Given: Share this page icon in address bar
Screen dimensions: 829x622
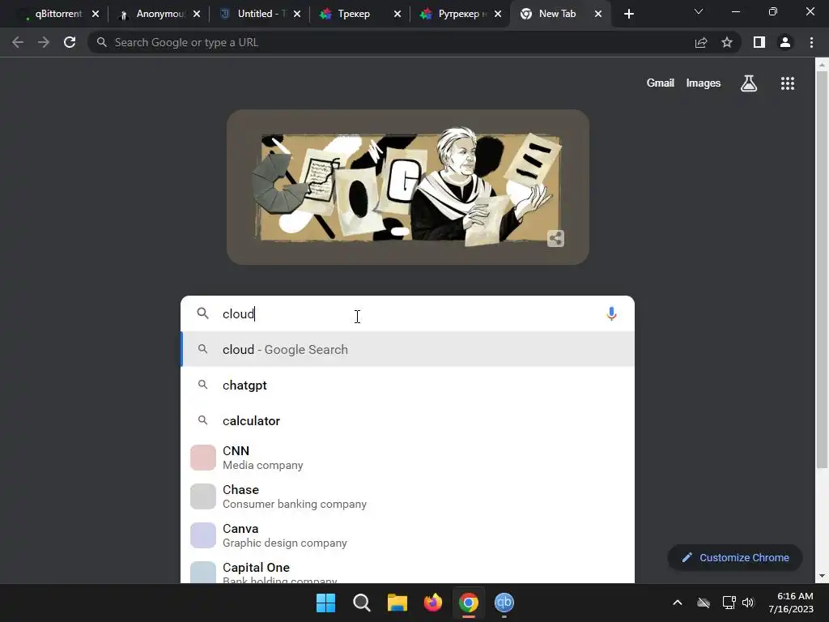Looking at the screenshot, I should (701, 42).
